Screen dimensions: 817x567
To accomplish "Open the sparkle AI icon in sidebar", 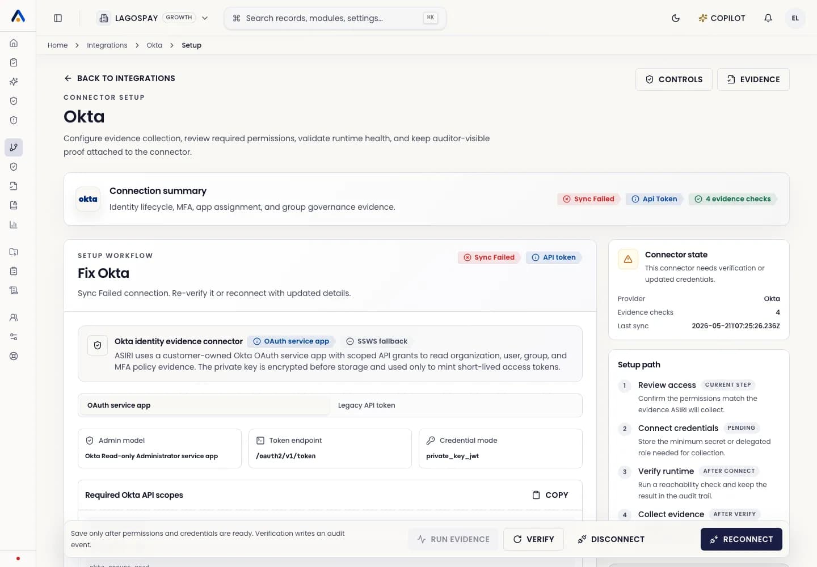I will tap(14, 82).
